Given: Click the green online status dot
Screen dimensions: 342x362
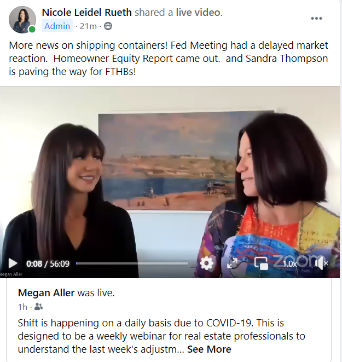Looking at the screenshot, I should pos(32,30).
